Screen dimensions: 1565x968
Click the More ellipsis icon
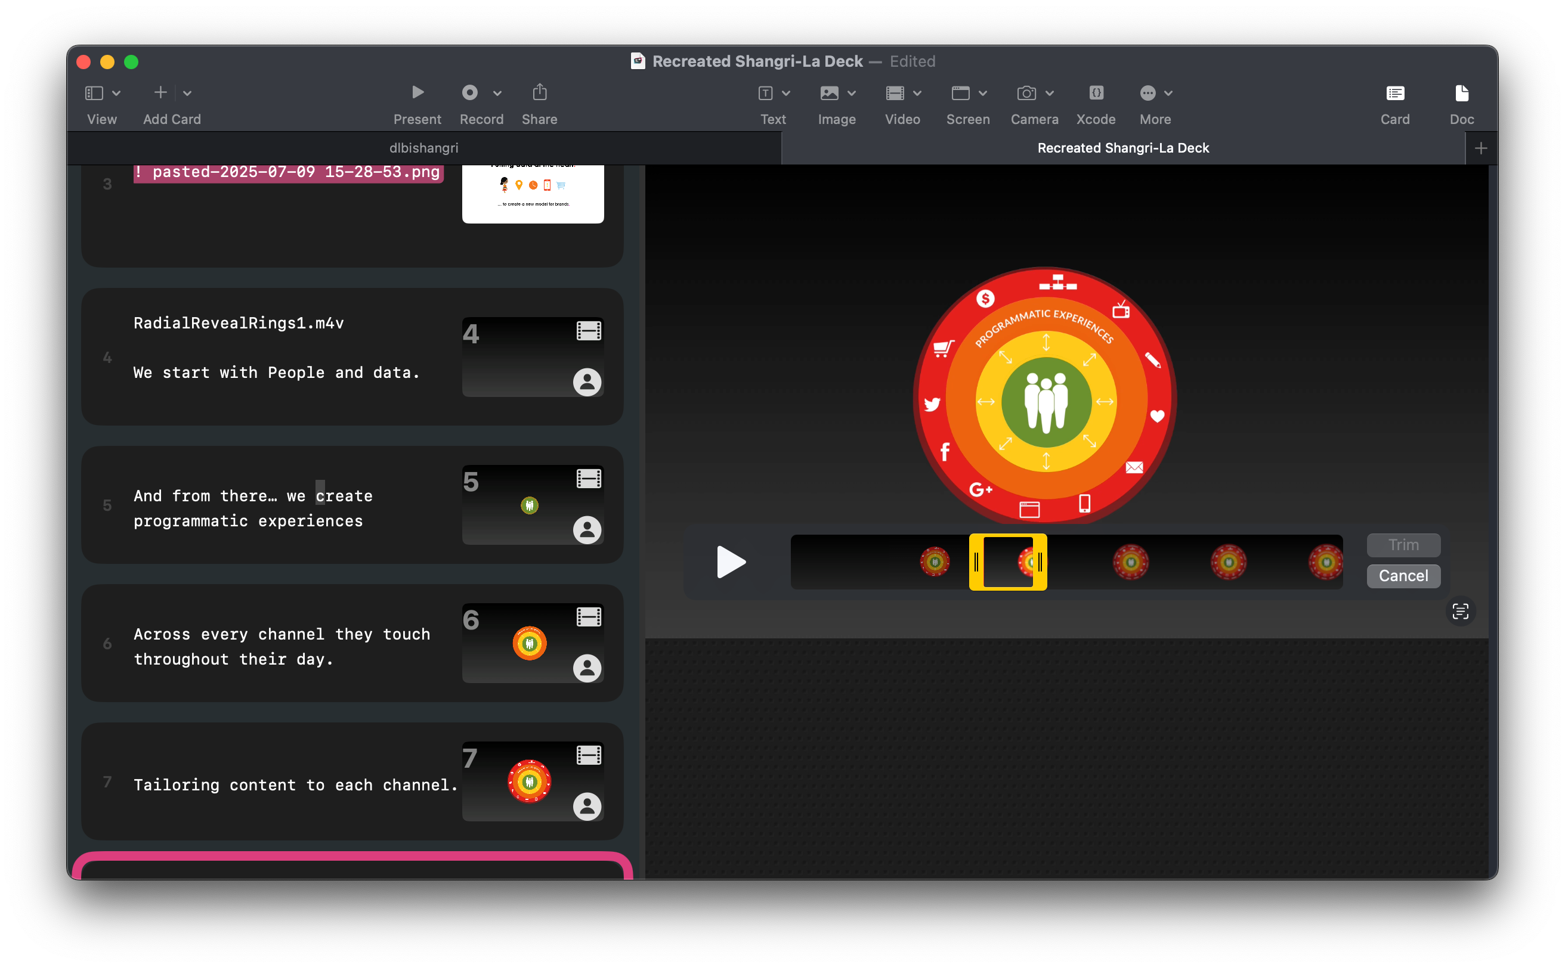[x=1148, y=94]
